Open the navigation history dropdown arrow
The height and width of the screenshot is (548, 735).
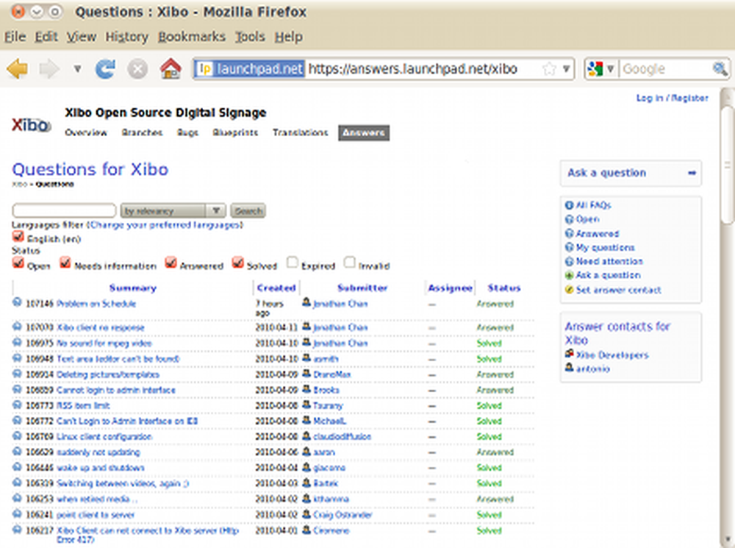point(77,69)
